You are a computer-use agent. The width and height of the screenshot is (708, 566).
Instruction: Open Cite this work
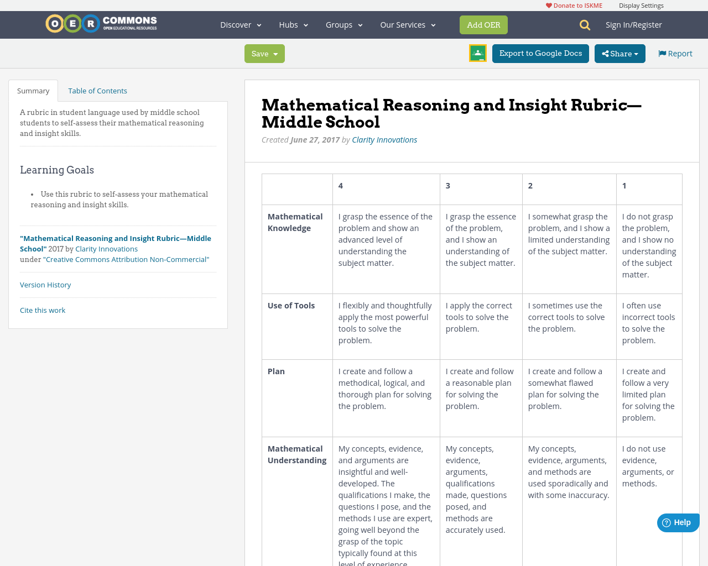click(x=43, y=310)
